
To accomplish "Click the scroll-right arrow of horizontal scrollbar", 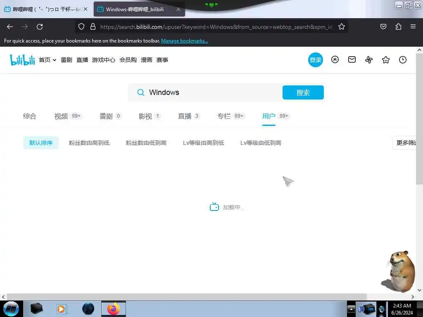I will pyautogui.click(x=413, y=297).
